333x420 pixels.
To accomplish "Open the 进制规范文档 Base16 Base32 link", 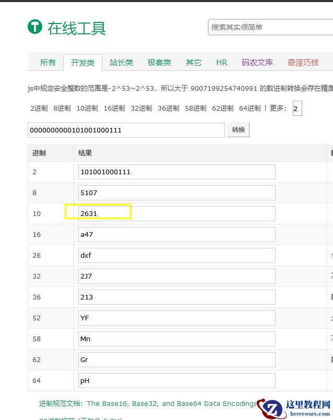I will [148, 403].
